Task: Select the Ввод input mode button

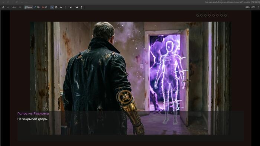Action: (x=28, y=7)
